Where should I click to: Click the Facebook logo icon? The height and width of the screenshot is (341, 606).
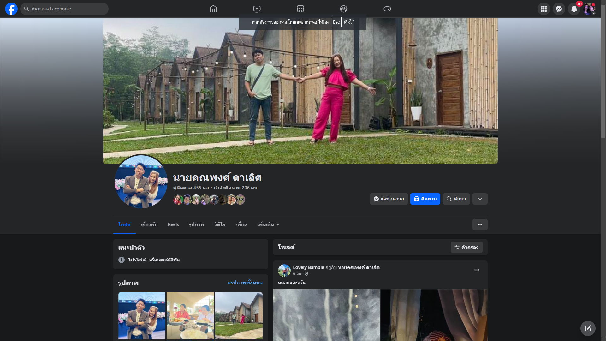coord(11,9)
